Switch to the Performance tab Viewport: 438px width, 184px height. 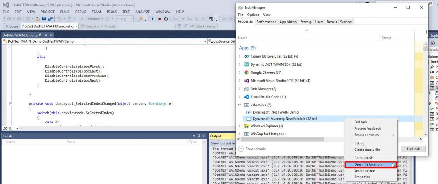coord(266,22)
